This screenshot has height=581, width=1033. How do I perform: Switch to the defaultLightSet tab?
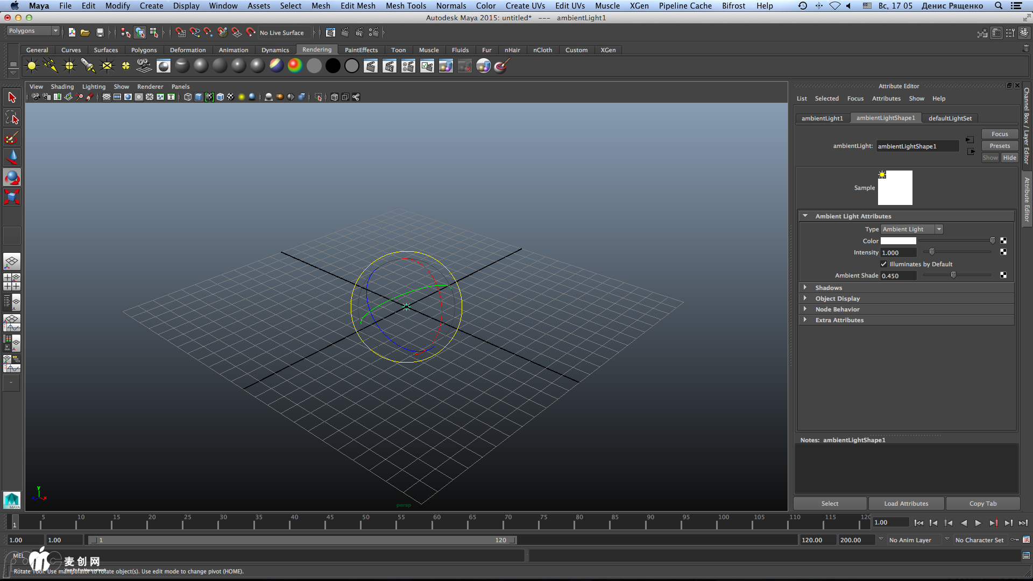[x=950, y=118]
